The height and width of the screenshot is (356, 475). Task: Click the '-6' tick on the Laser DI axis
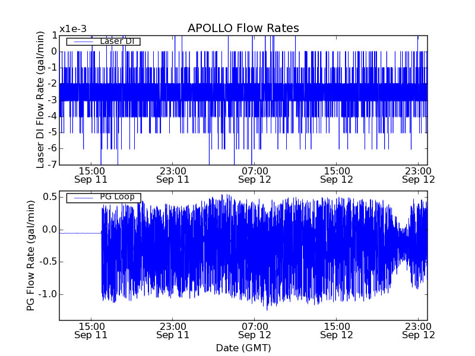(51, 148)
